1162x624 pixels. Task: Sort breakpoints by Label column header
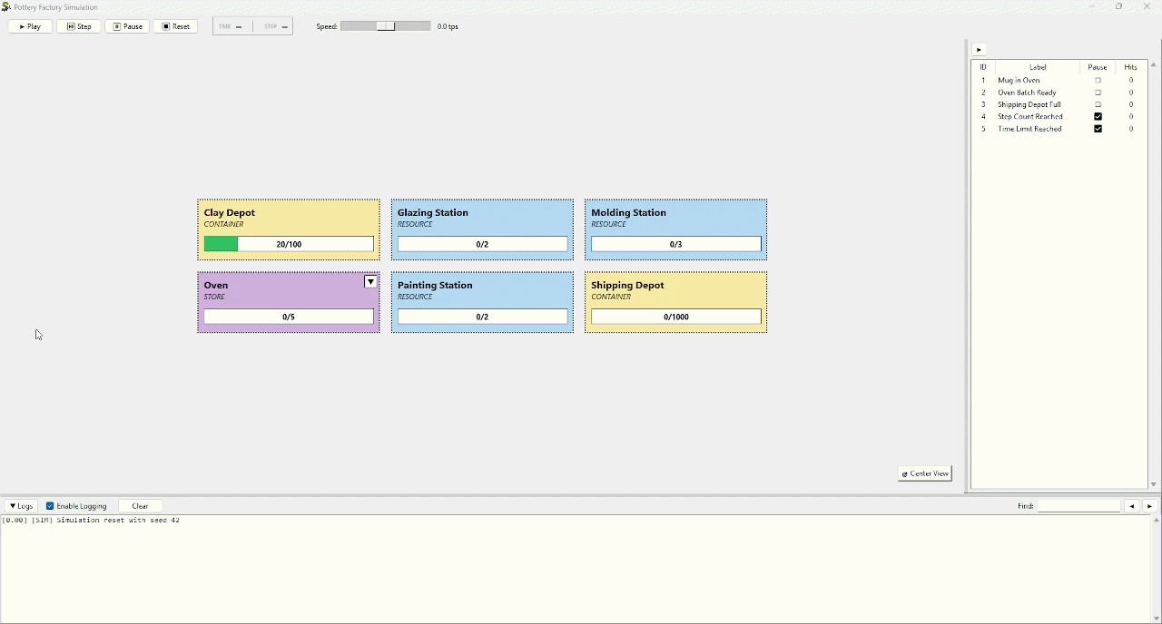point(1039,67)
